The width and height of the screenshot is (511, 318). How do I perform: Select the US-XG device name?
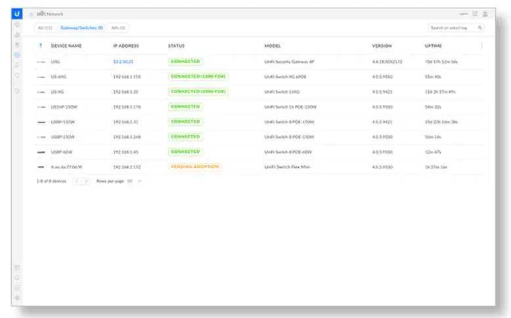[x=57, y=92]
